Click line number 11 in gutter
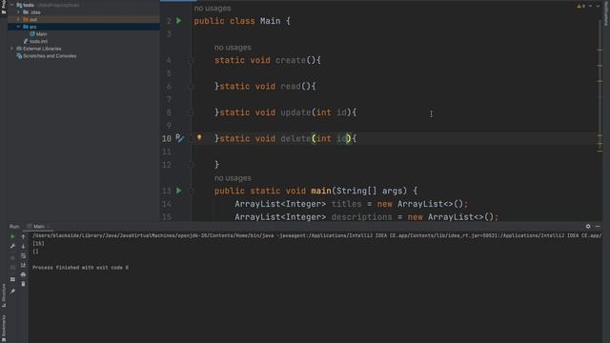Screen dimensions: 610x343 (167, 151)
